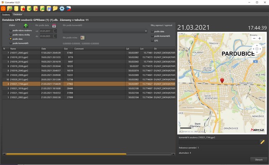Click the calendar icon for date filter
Viewport: 269px width, 165px height.
(x=54, y=26)
